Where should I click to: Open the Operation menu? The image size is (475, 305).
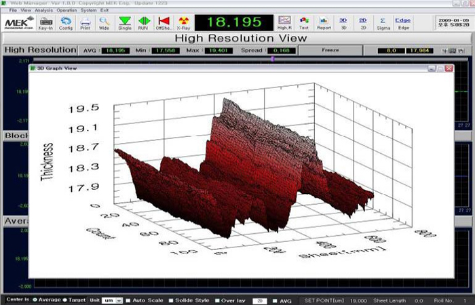click(66, 11)
